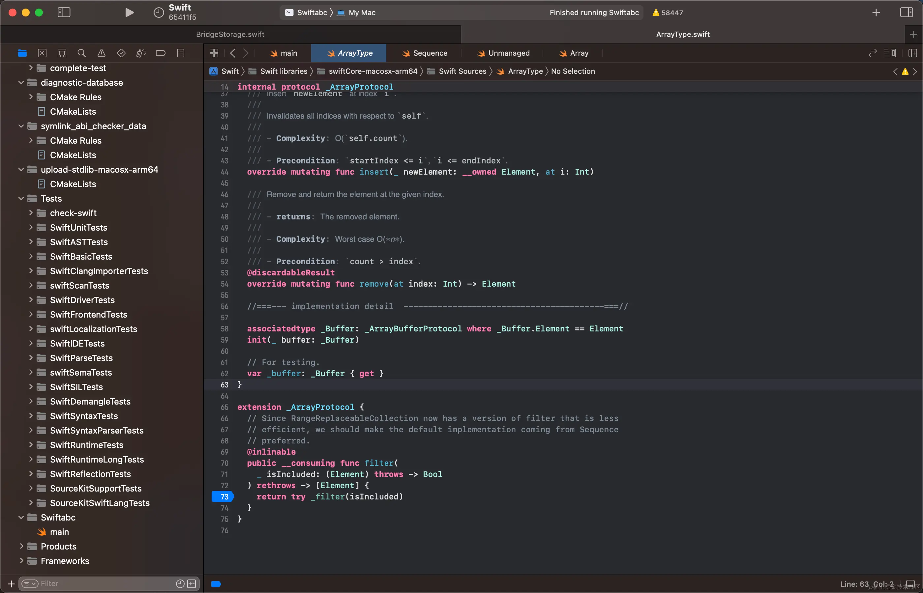Click Swift libraries in the jump bar
This screenshot has width=923, height=593.
tap(278, 71)
